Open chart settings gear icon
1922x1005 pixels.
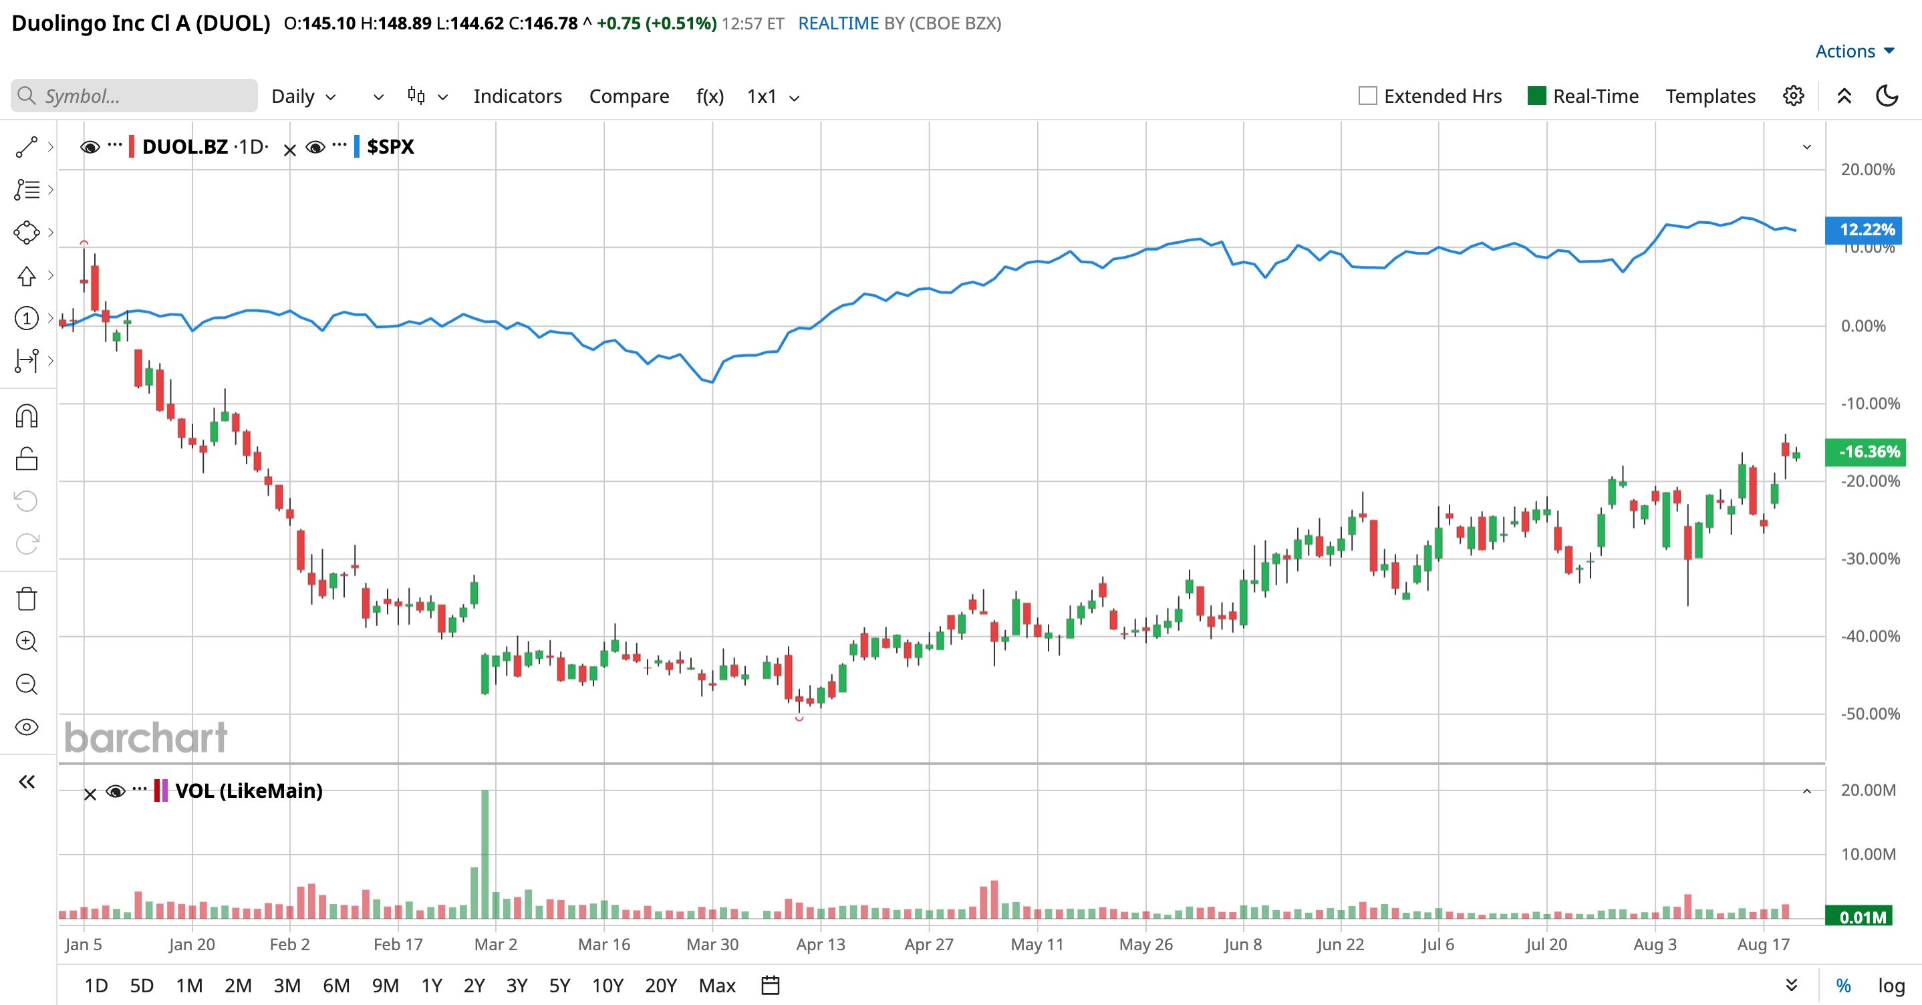tap(1794, 96)
